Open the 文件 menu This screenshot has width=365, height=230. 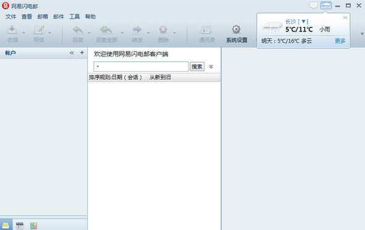tap(10, 17)
